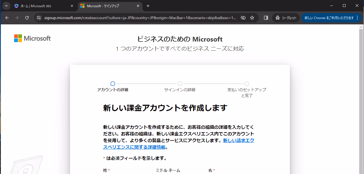
Task: Reload the signup page
Action: (x=27, y=18)
